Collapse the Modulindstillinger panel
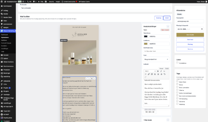This screenshot has height=122, width=208. (168, 26)
